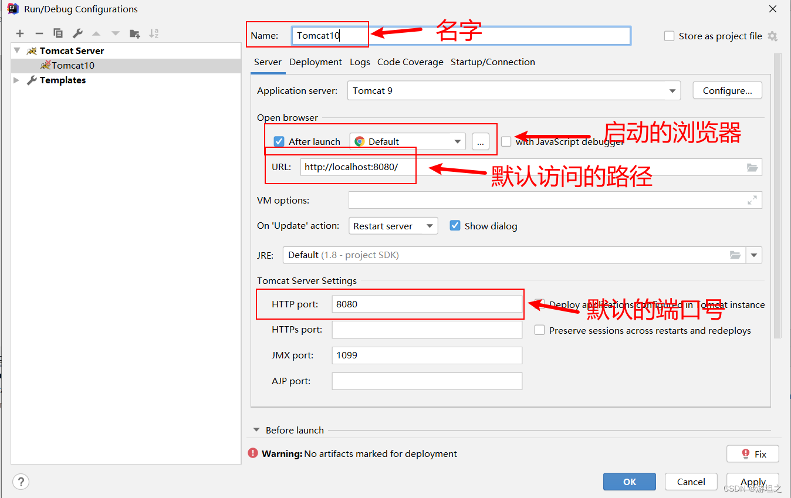Create new folder for configurations
This screenshot has height=498, width=791.
(135, 34)
